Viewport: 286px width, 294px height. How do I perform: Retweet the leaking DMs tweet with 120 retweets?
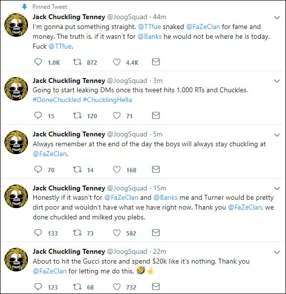click(77, 115)
